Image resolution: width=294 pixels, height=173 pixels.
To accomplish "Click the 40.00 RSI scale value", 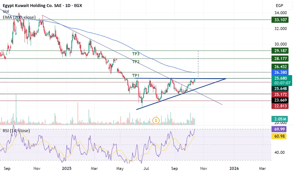I will [x=279, y=153].
